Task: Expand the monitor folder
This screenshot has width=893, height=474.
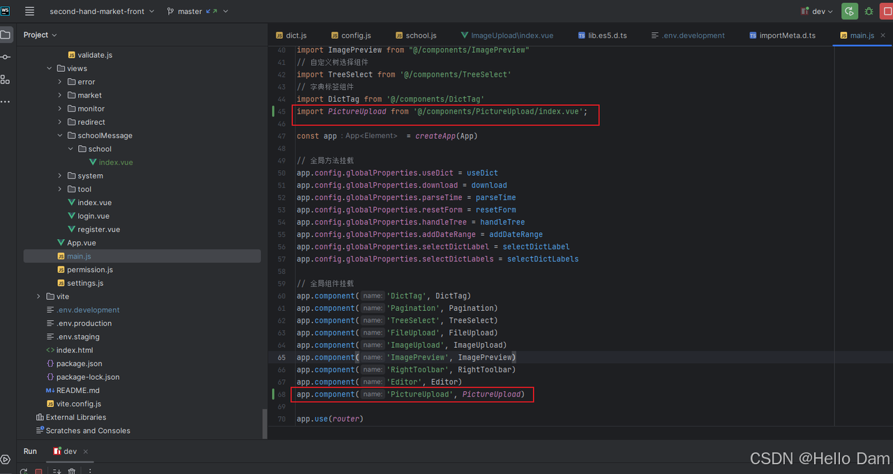Action: pos(60,109)
